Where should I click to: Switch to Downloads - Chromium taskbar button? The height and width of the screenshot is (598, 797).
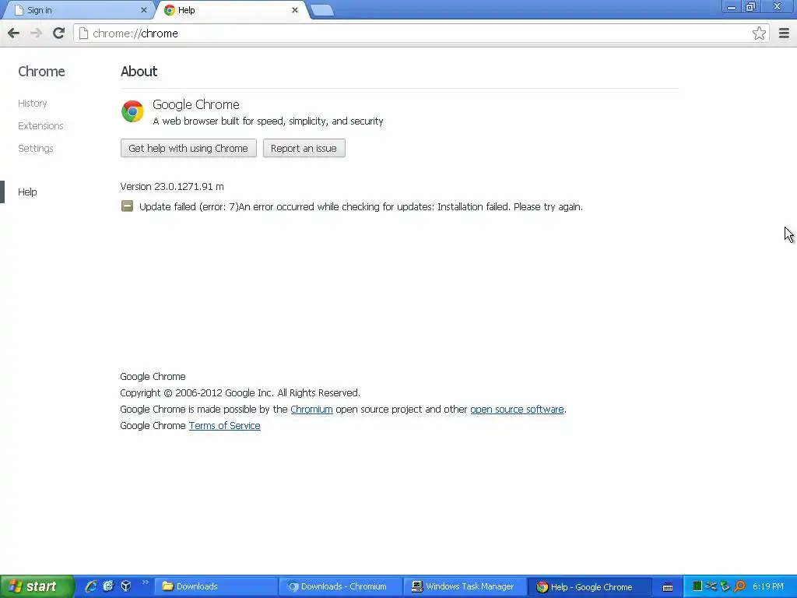(341, 587)
